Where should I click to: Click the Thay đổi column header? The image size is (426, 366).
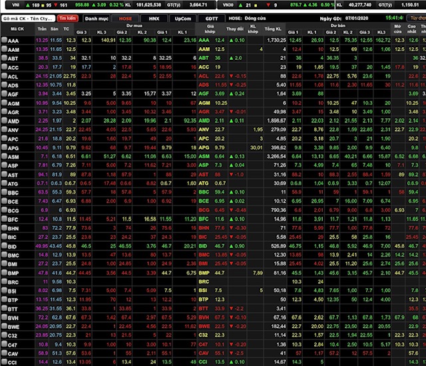(235, 29)
